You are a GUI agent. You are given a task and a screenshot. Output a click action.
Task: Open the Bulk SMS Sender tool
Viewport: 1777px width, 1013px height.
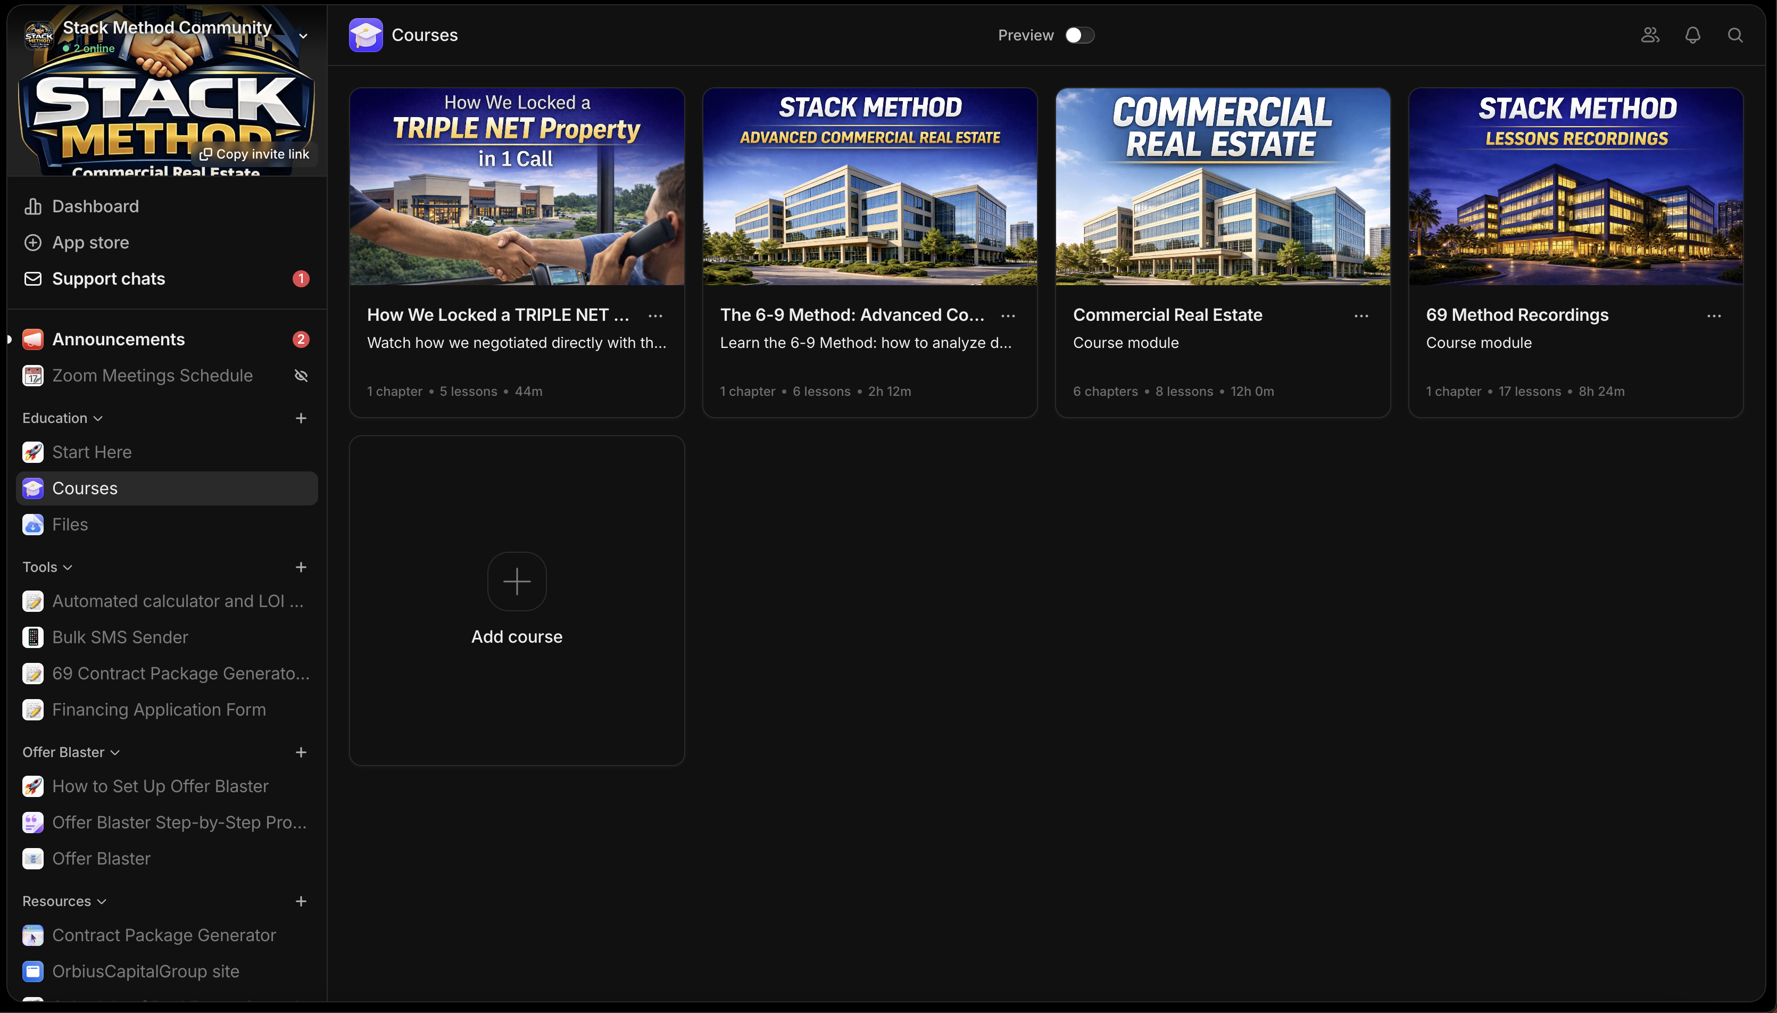pyautogui.click(x=120, y=637)
